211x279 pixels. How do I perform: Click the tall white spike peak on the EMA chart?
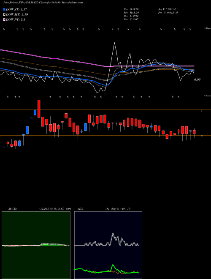[x=114, y=43]
